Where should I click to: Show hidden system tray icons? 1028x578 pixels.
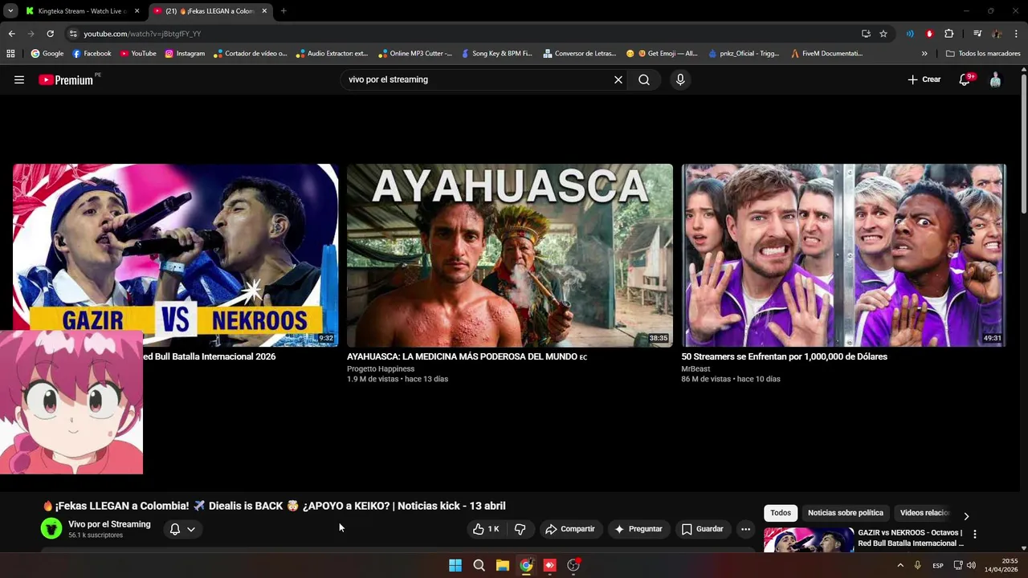coord(900,565)
